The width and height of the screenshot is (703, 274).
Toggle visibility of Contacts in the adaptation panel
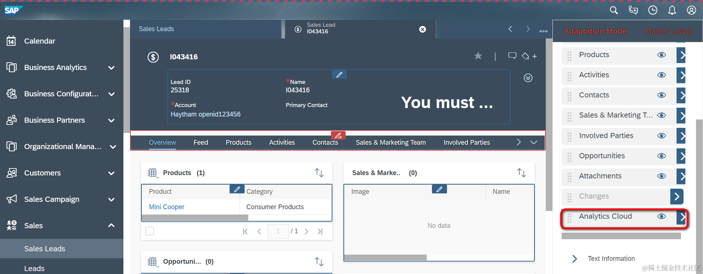(661, 95)
